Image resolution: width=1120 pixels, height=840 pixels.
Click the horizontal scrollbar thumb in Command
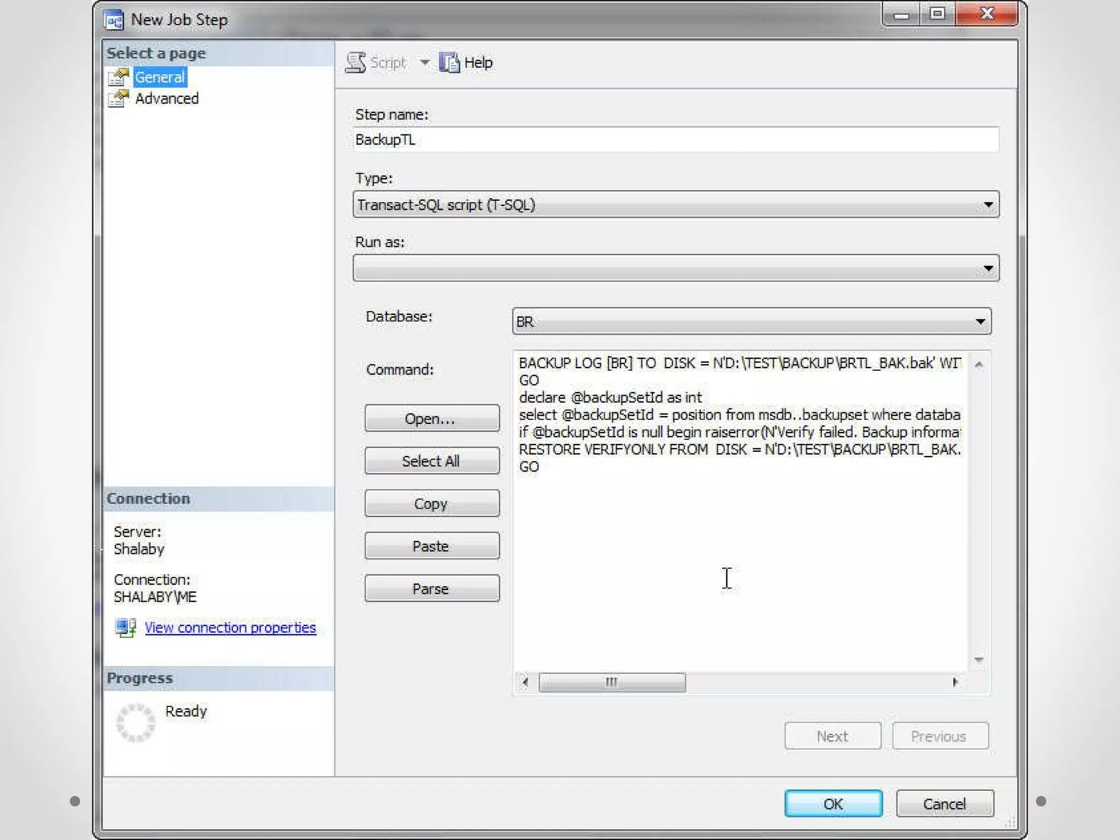[611, 682]
